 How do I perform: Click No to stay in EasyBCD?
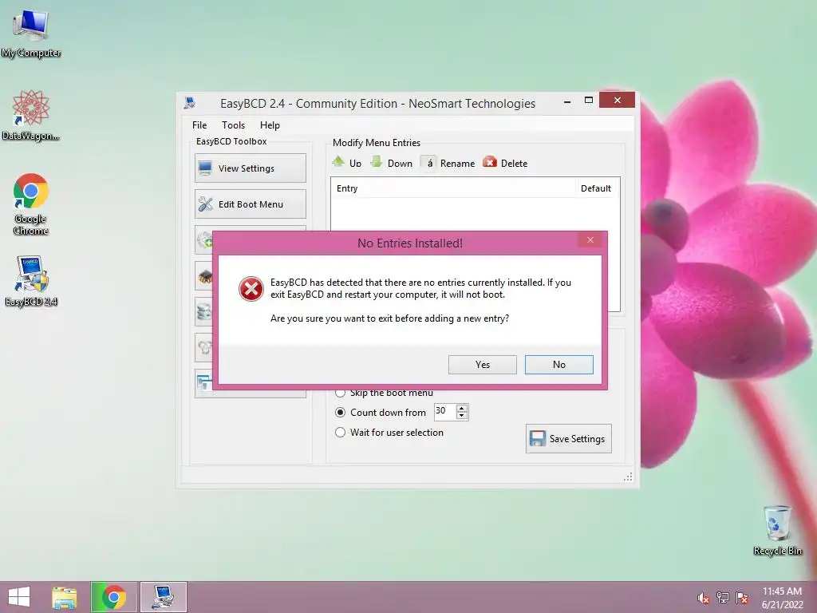pos(558,364)
